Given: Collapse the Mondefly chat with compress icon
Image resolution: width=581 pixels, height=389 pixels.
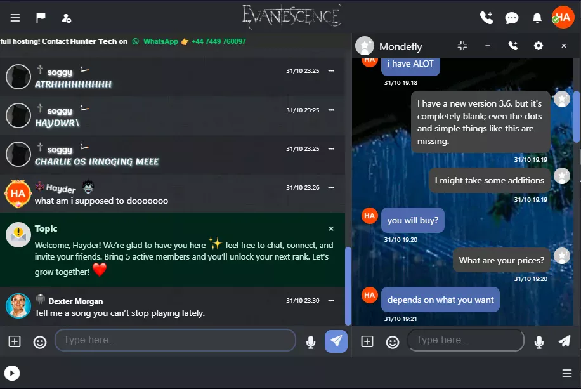Looking at the screenshot, I should 462,46.
